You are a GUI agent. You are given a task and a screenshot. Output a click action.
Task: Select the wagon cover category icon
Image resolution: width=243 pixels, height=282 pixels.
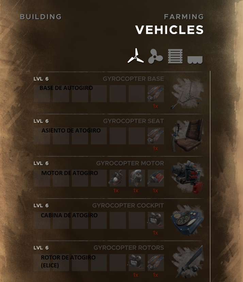coord(195,60)
